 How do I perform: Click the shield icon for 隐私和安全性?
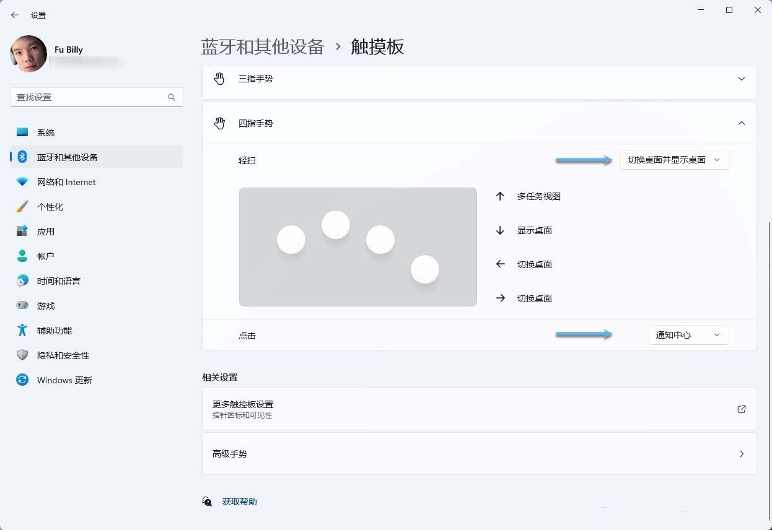point(22,355)
